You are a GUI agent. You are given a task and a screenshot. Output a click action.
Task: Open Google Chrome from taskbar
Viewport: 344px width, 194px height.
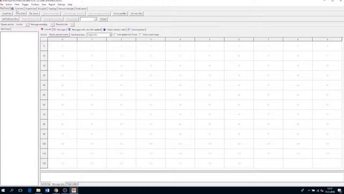coord(56,190)
